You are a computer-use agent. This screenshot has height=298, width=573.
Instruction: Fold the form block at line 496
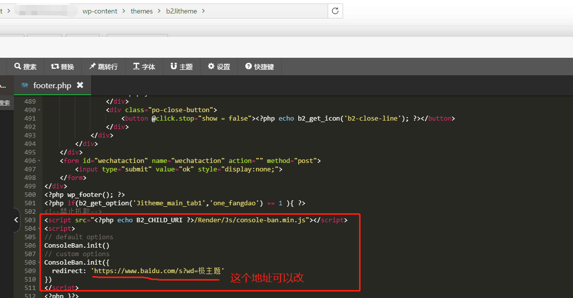click(39, 160)
